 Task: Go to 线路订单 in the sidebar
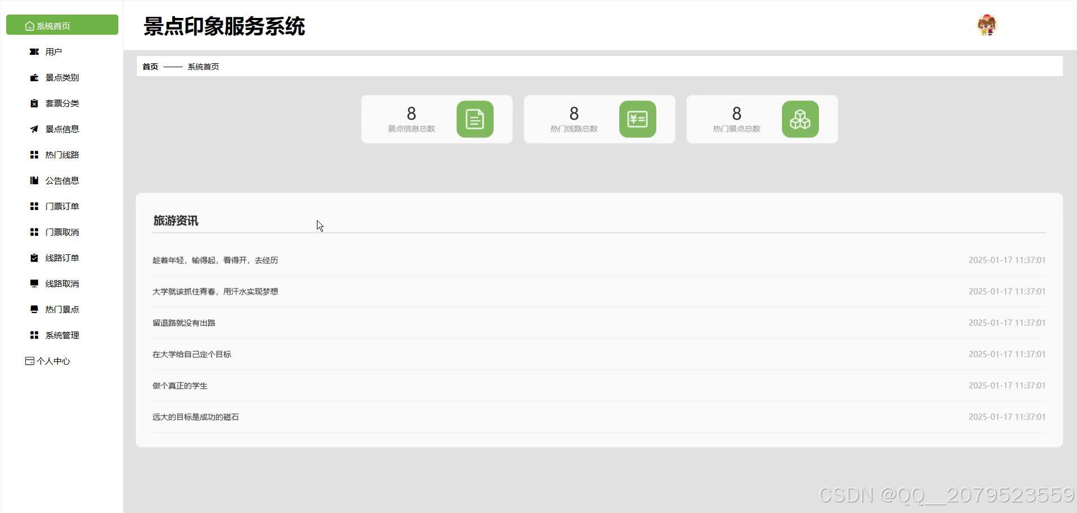62,258
